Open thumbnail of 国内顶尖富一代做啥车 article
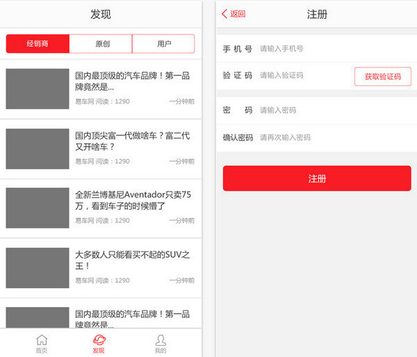The height and width of the screenshot is (357, 417). pos(38,149)
